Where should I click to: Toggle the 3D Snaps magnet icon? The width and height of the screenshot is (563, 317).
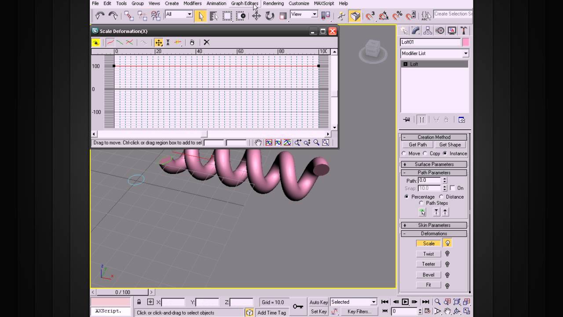(370, 16)
